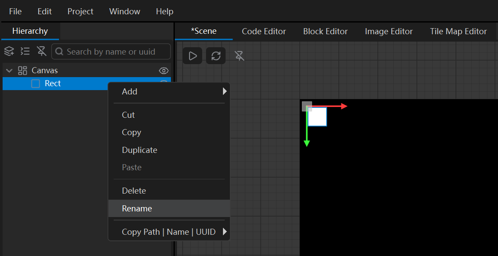498x256 pixels.
Task: Switch to the Scene tab
Action: pyautogui.click(x=203, y=31)
